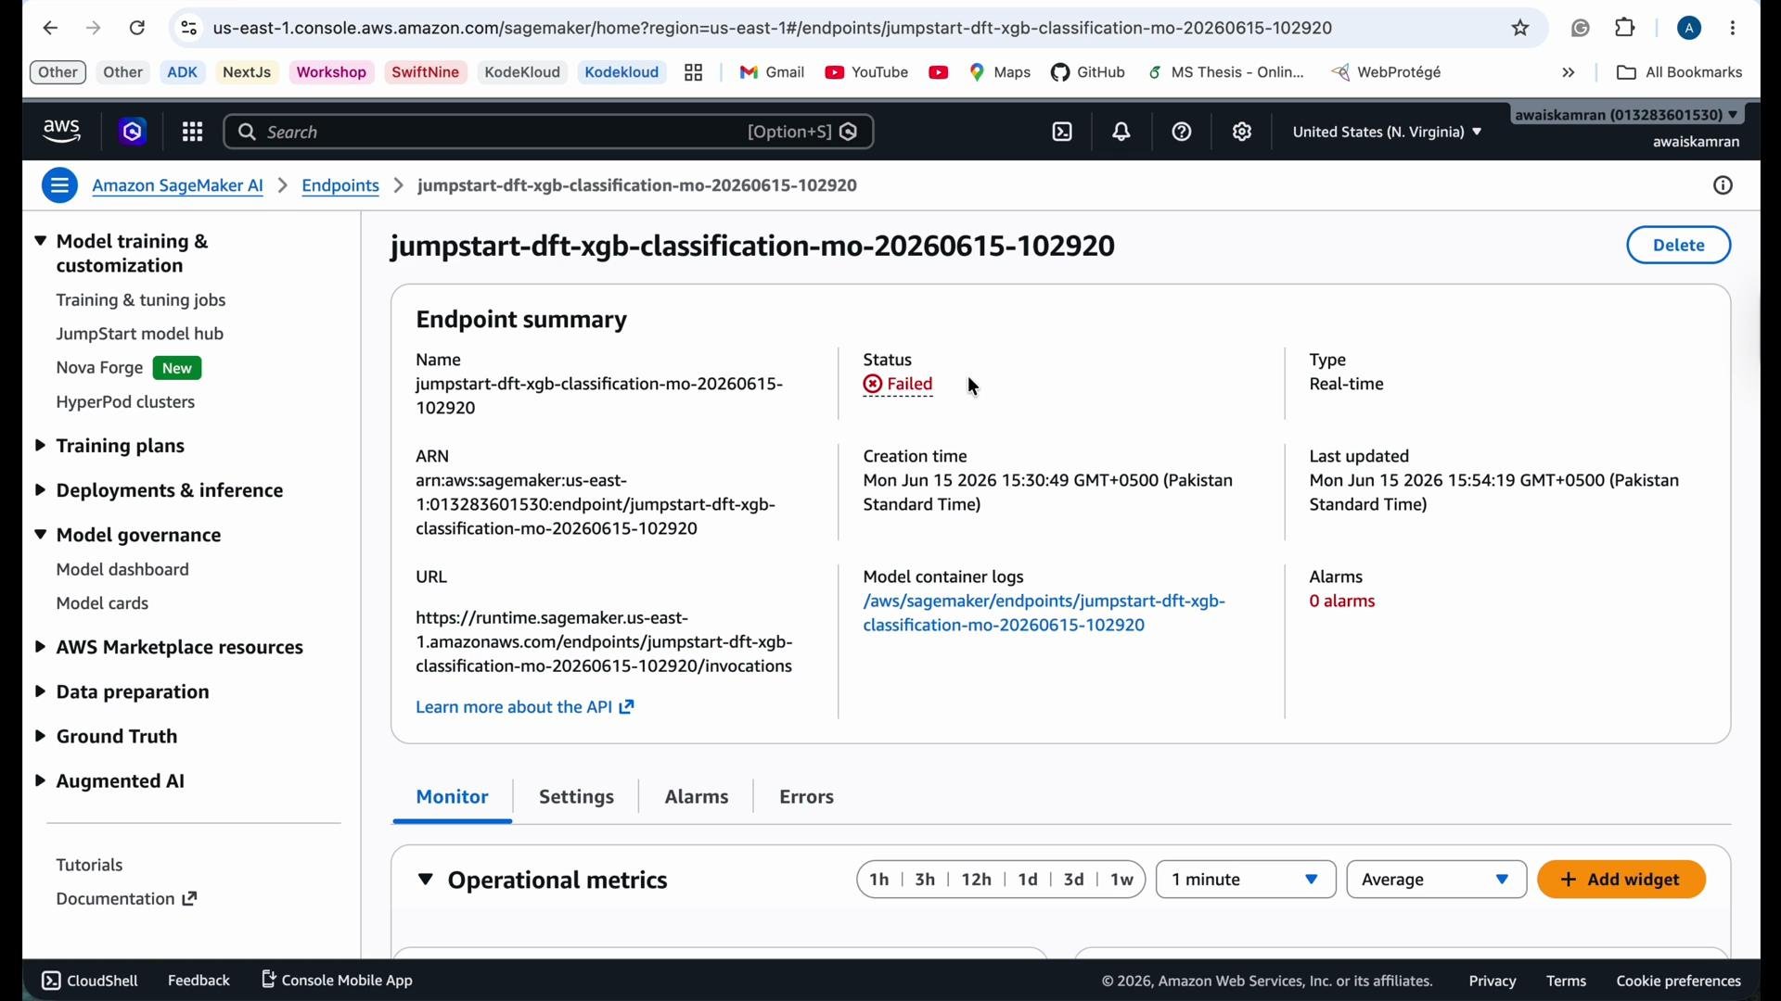Go to Endpoints breadcrumb

click(340, 185)
